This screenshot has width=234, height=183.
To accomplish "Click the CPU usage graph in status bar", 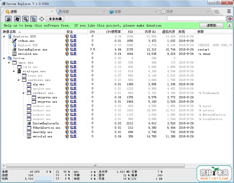I will click(43, 178).
